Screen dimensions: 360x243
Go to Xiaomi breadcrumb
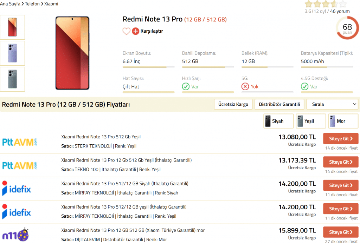tap(51, 4)
